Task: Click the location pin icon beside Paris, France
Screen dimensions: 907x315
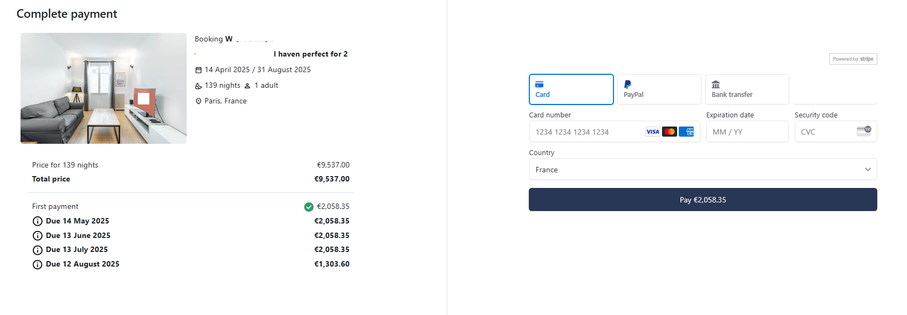Action: (198, 101)
